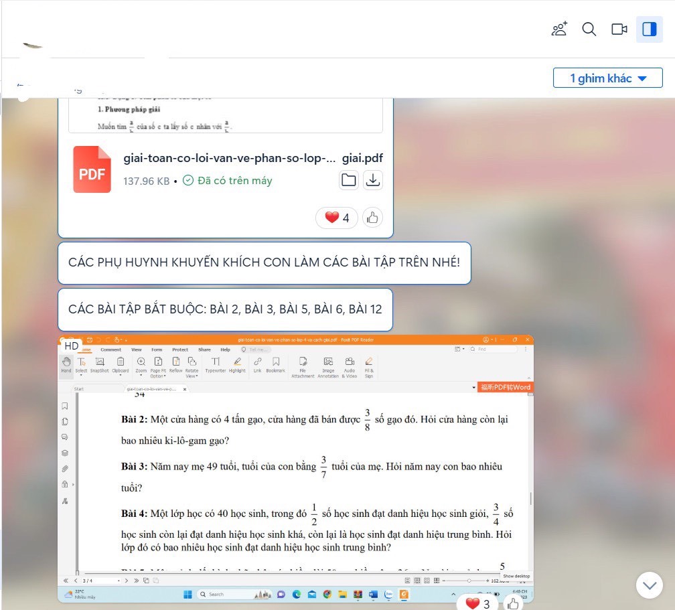Select the Hand tool in Foxit

point(66,363)
